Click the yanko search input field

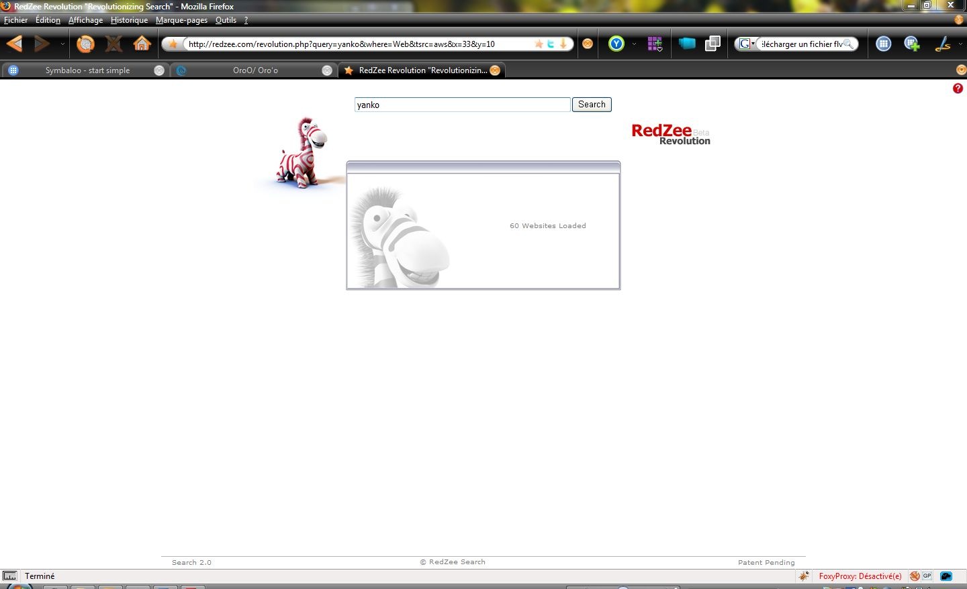pos(463,105)
